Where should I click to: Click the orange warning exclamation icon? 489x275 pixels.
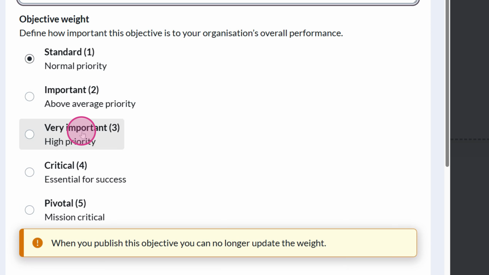[x=37, y=243]
